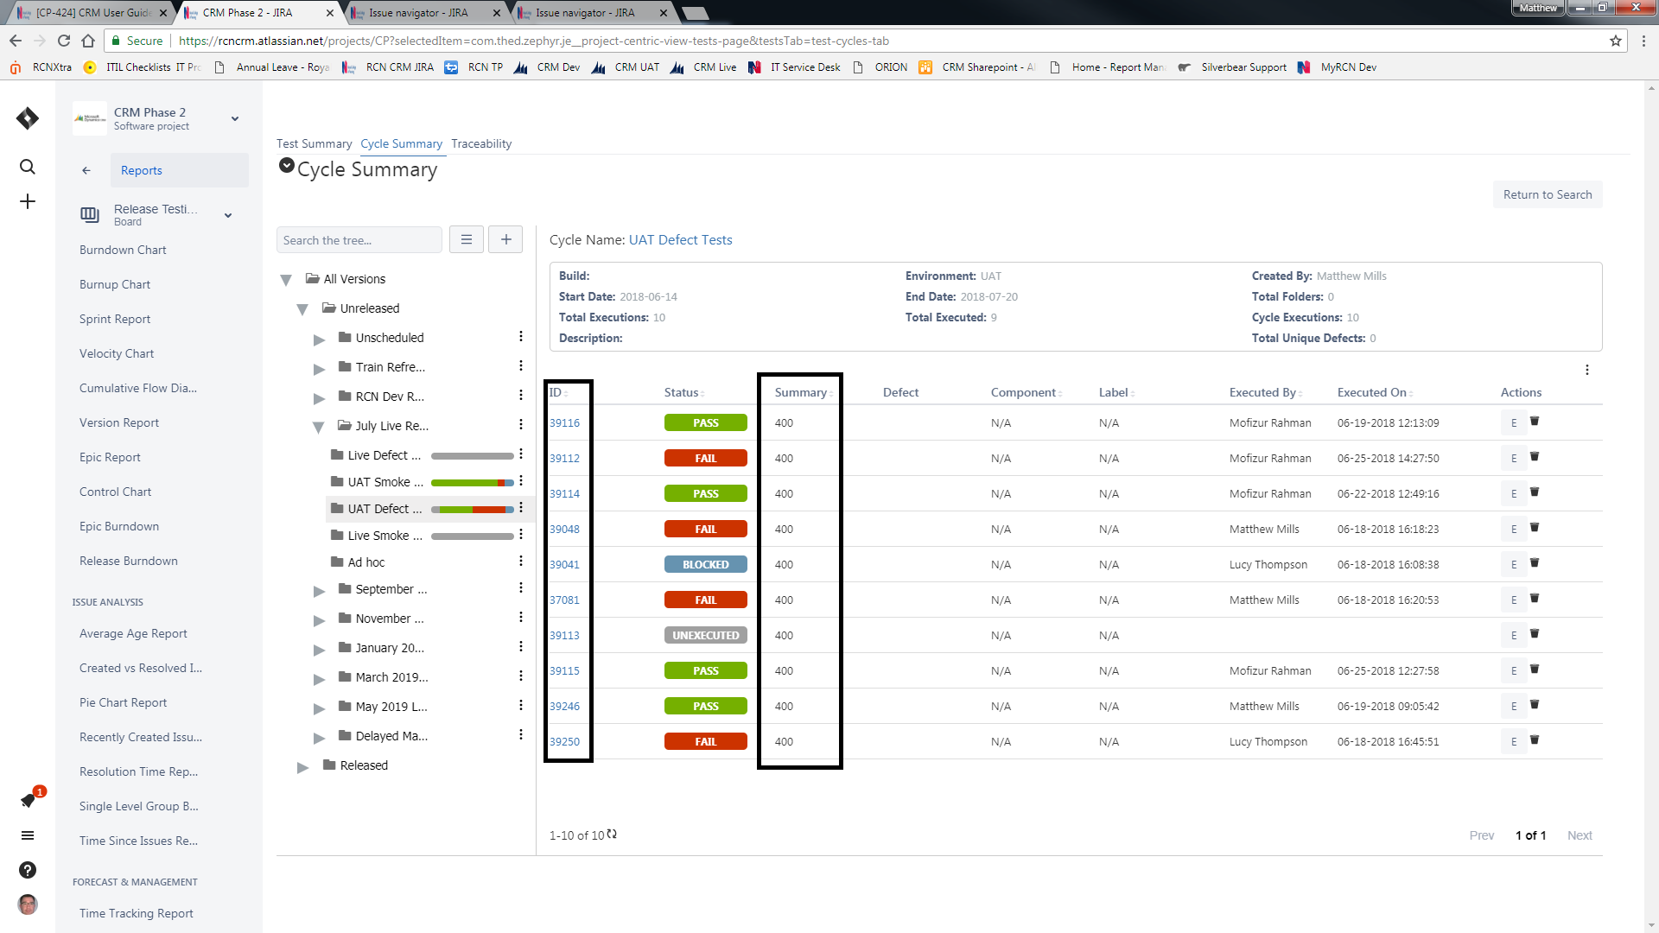Viewport: 1659px width, 933px height.
Task: Expand the Released folder node
Action: 302,767
